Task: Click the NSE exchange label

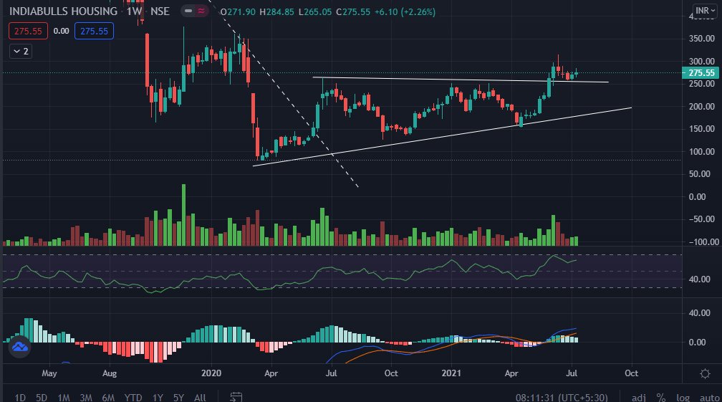Action: coord(160,11)
